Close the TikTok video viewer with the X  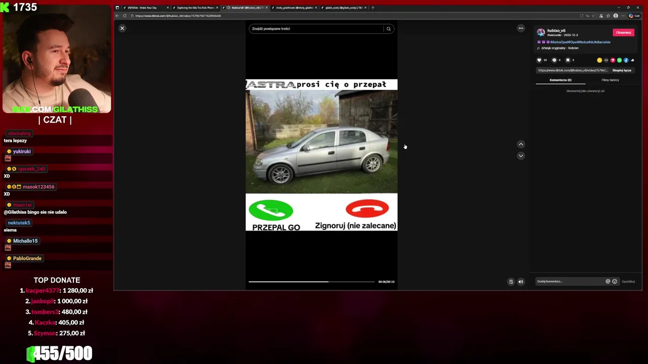point(122,28)
